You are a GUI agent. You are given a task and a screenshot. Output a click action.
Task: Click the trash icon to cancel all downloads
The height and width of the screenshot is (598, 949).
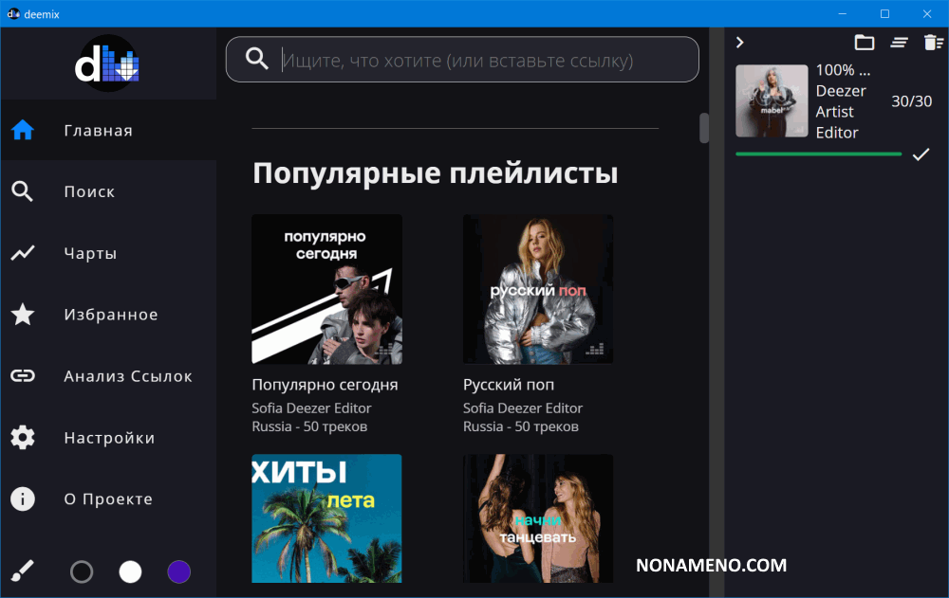click(934, 42)
